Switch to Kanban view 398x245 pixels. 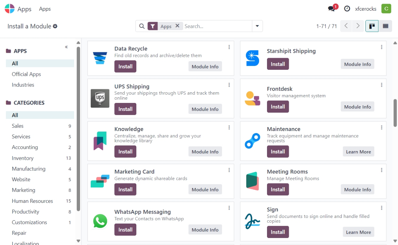(x=372, y=26)
